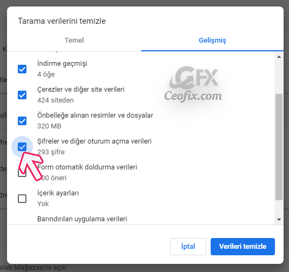Click the red arrow pointer graphic
This screenshot has height=272, width=289.
pos(31,166)
